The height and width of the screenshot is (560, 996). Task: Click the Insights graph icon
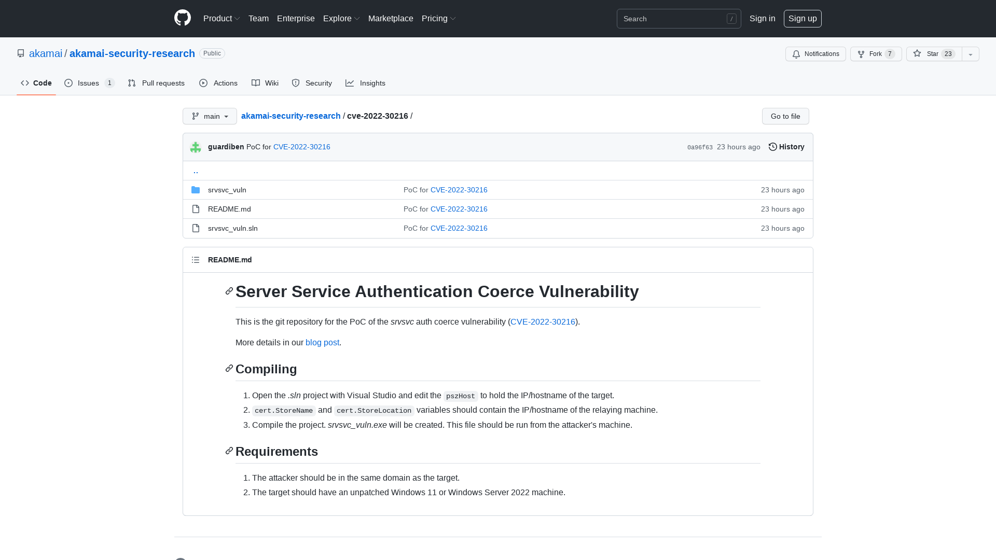pyautogui.click(x=351, y=83)
